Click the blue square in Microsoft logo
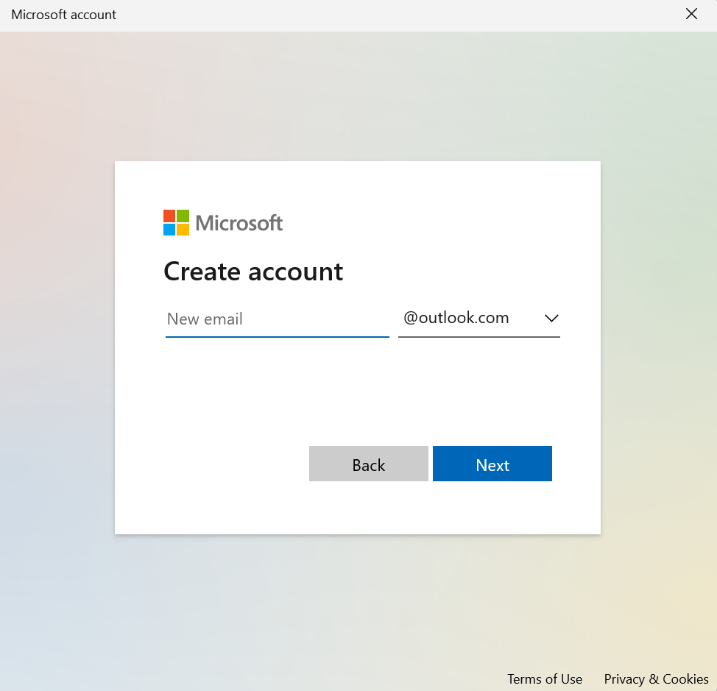 [169, 229]
